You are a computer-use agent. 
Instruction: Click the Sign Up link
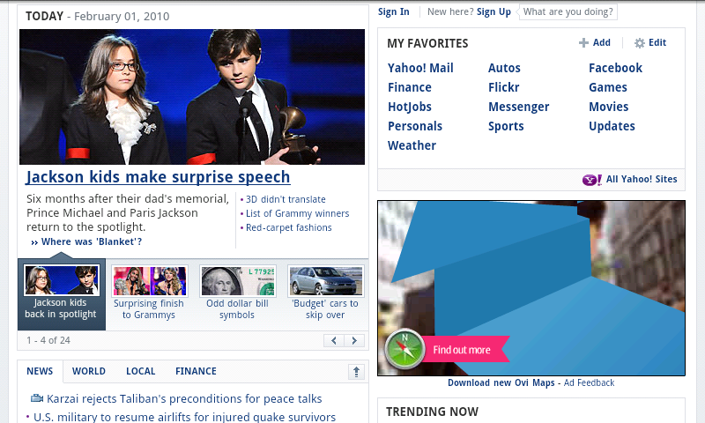[493, 11]
